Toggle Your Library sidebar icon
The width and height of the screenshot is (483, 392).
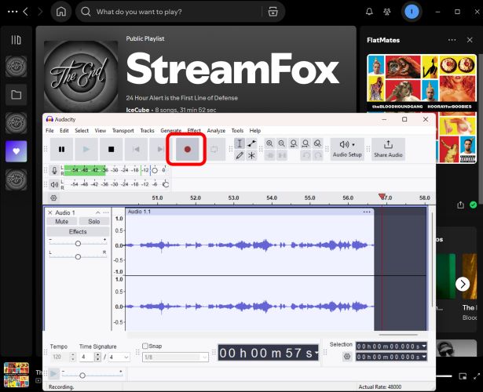coord(16,40)
